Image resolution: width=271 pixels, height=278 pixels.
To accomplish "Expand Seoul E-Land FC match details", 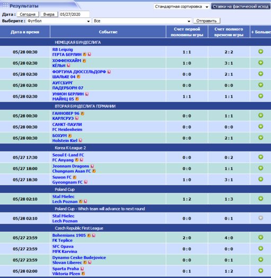I will coord(260,157).
